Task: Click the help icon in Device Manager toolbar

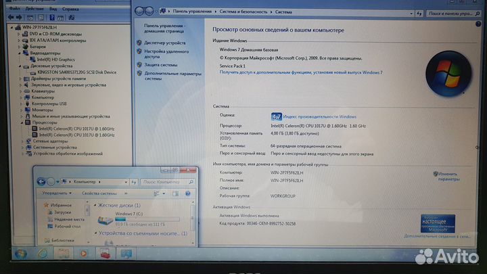Action: [x=52, y=18]
